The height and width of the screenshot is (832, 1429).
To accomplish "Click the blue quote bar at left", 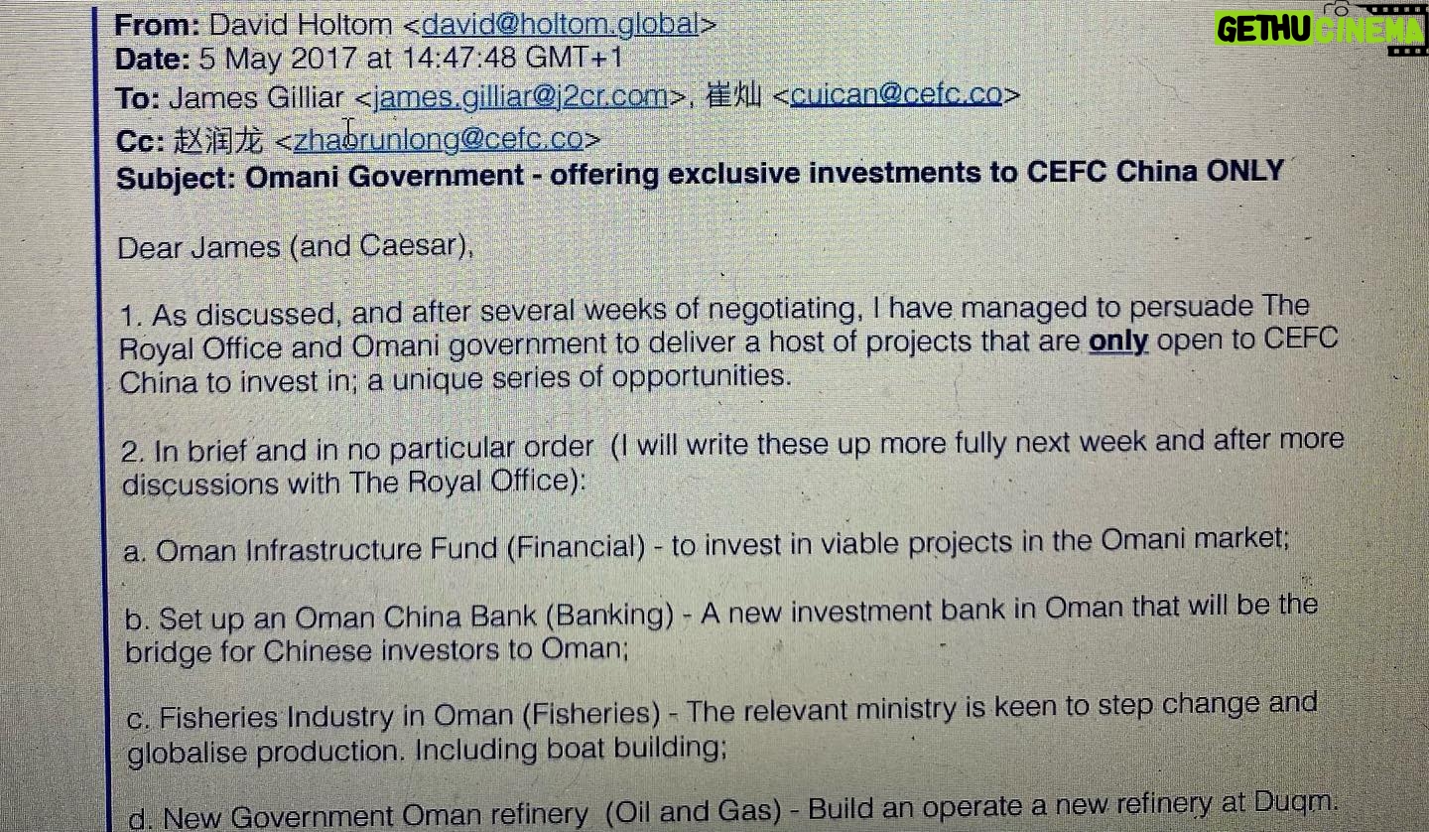I will pos(99,417).
